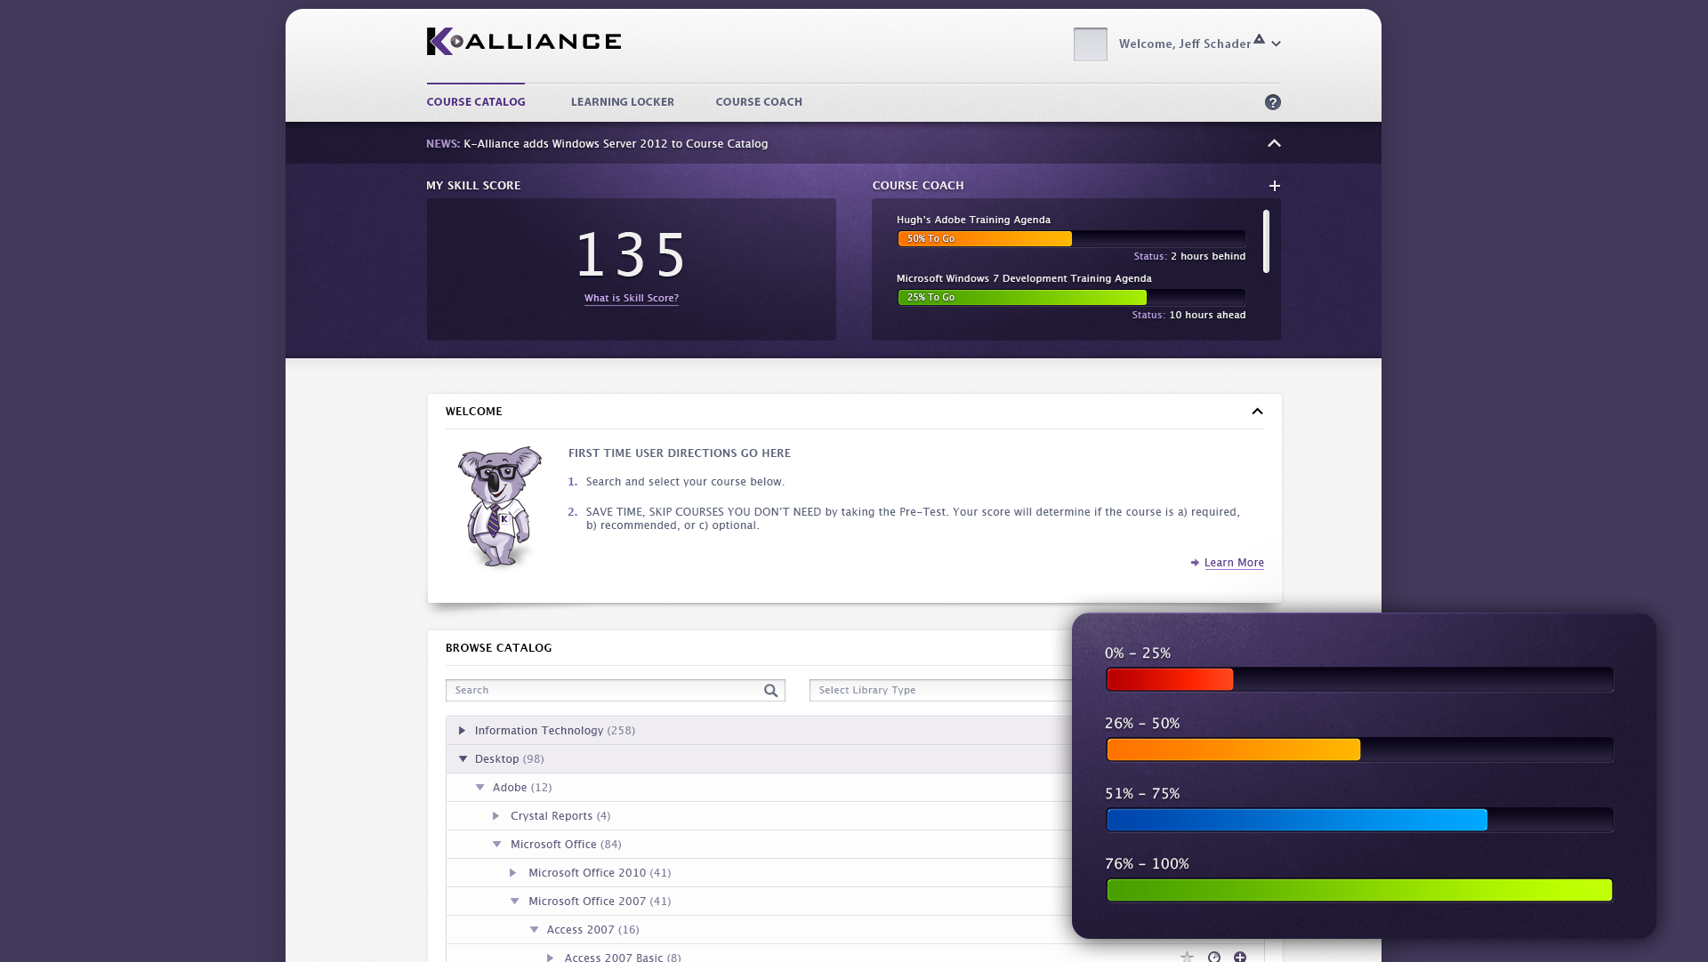Collapse Microsoft Office 2007 (41) node
Image resolution: width=1708 pixels, height=962 pixels.
pos(515,902)
